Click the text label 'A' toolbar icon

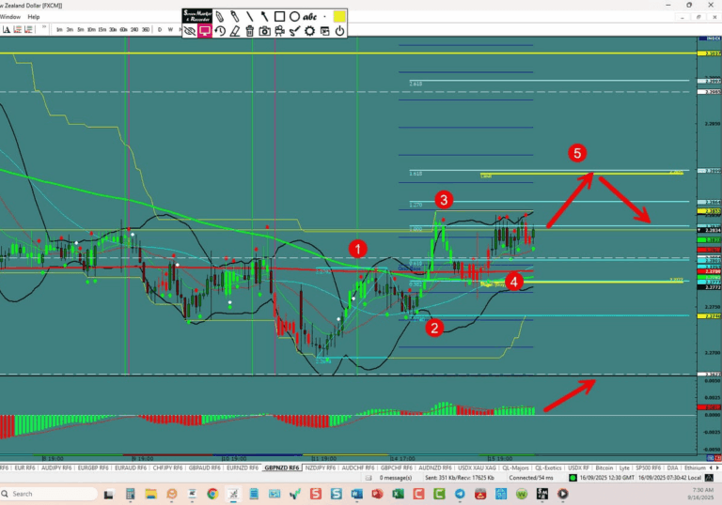[7, 29]
